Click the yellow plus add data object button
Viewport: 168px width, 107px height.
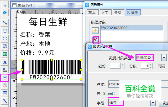95,30
